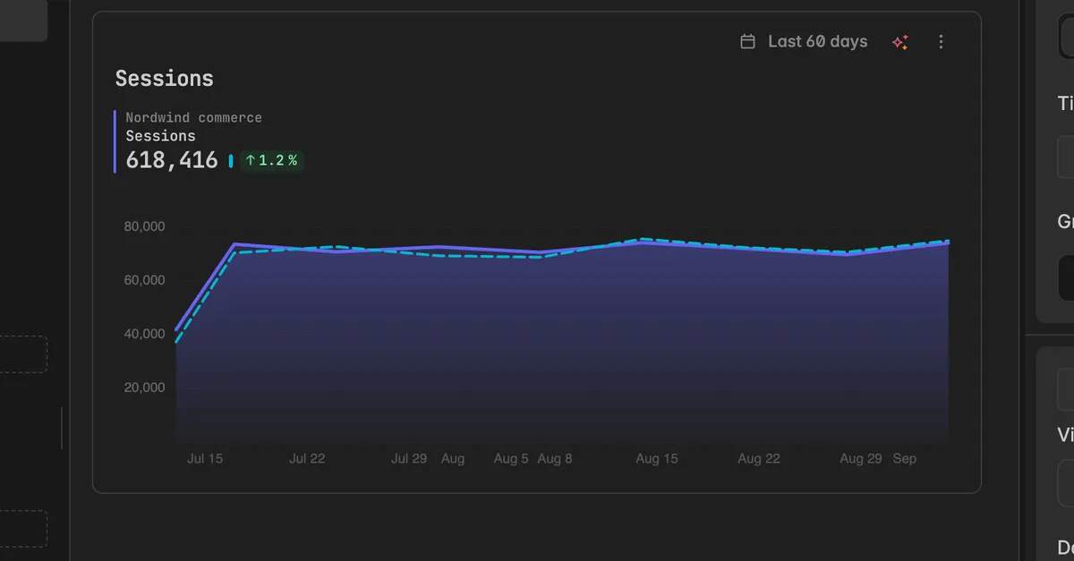The image size is (1074, 561).
Task: Click the Aug 8 x-axis date label
Action: tap(555, 458)
